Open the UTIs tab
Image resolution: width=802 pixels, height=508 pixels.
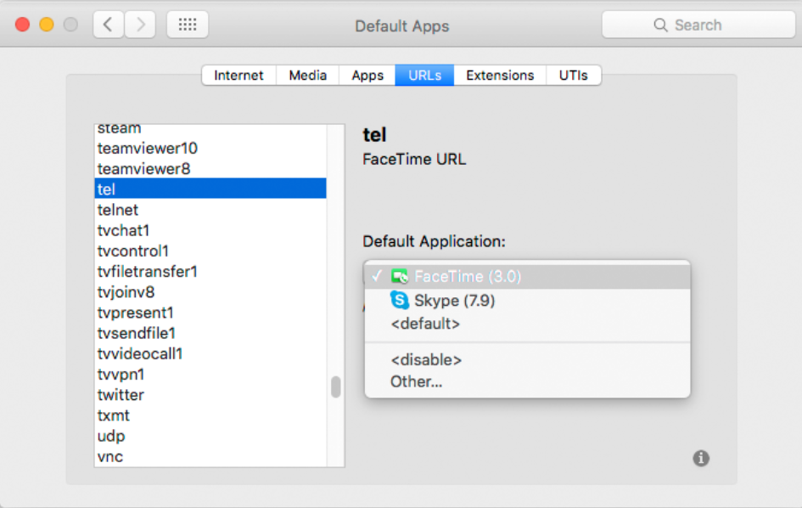tap(574, 75)
